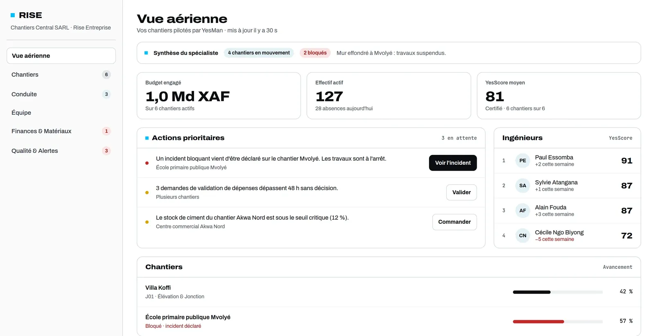Screen dimensions: 655x336
Task: Click the Avancement column header
Action: tap(617, 267)
